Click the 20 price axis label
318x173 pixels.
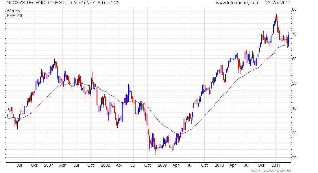pyautogui.click(x=294, y=158)
